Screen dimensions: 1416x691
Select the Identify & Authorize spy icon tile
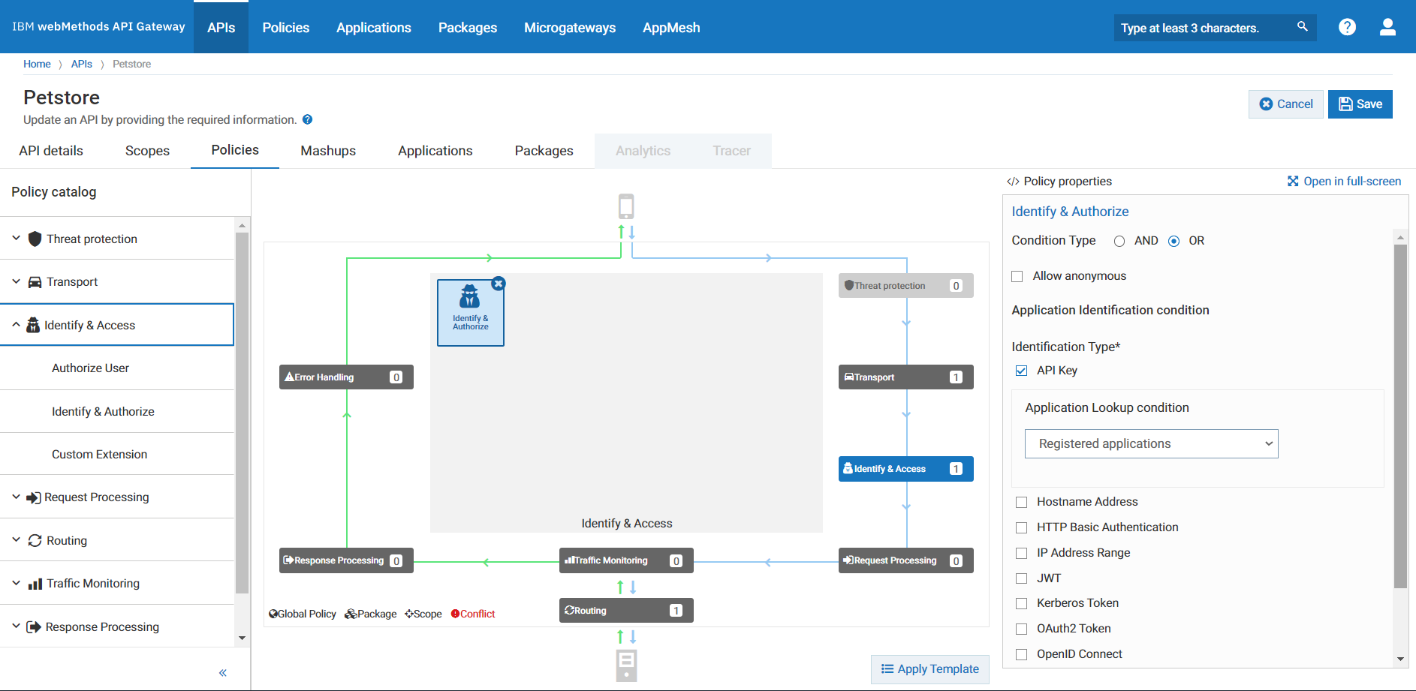click(x=471, y=313)
